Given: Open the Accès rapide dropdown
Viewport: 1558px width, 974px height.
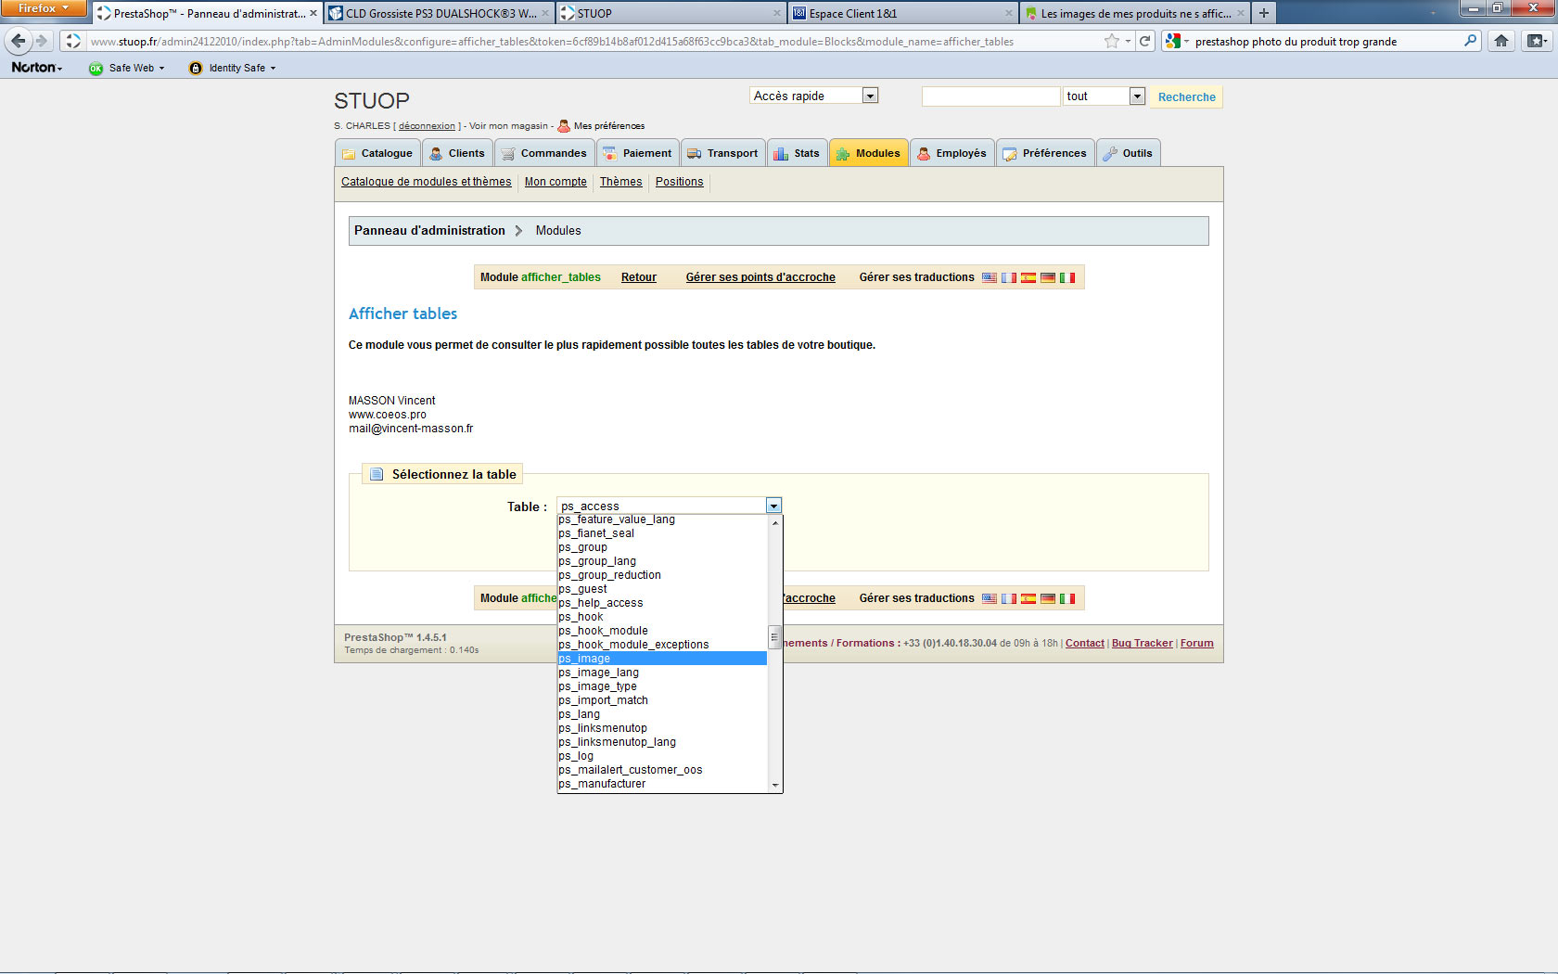Looking at the screenshot, I should [869, 96].
